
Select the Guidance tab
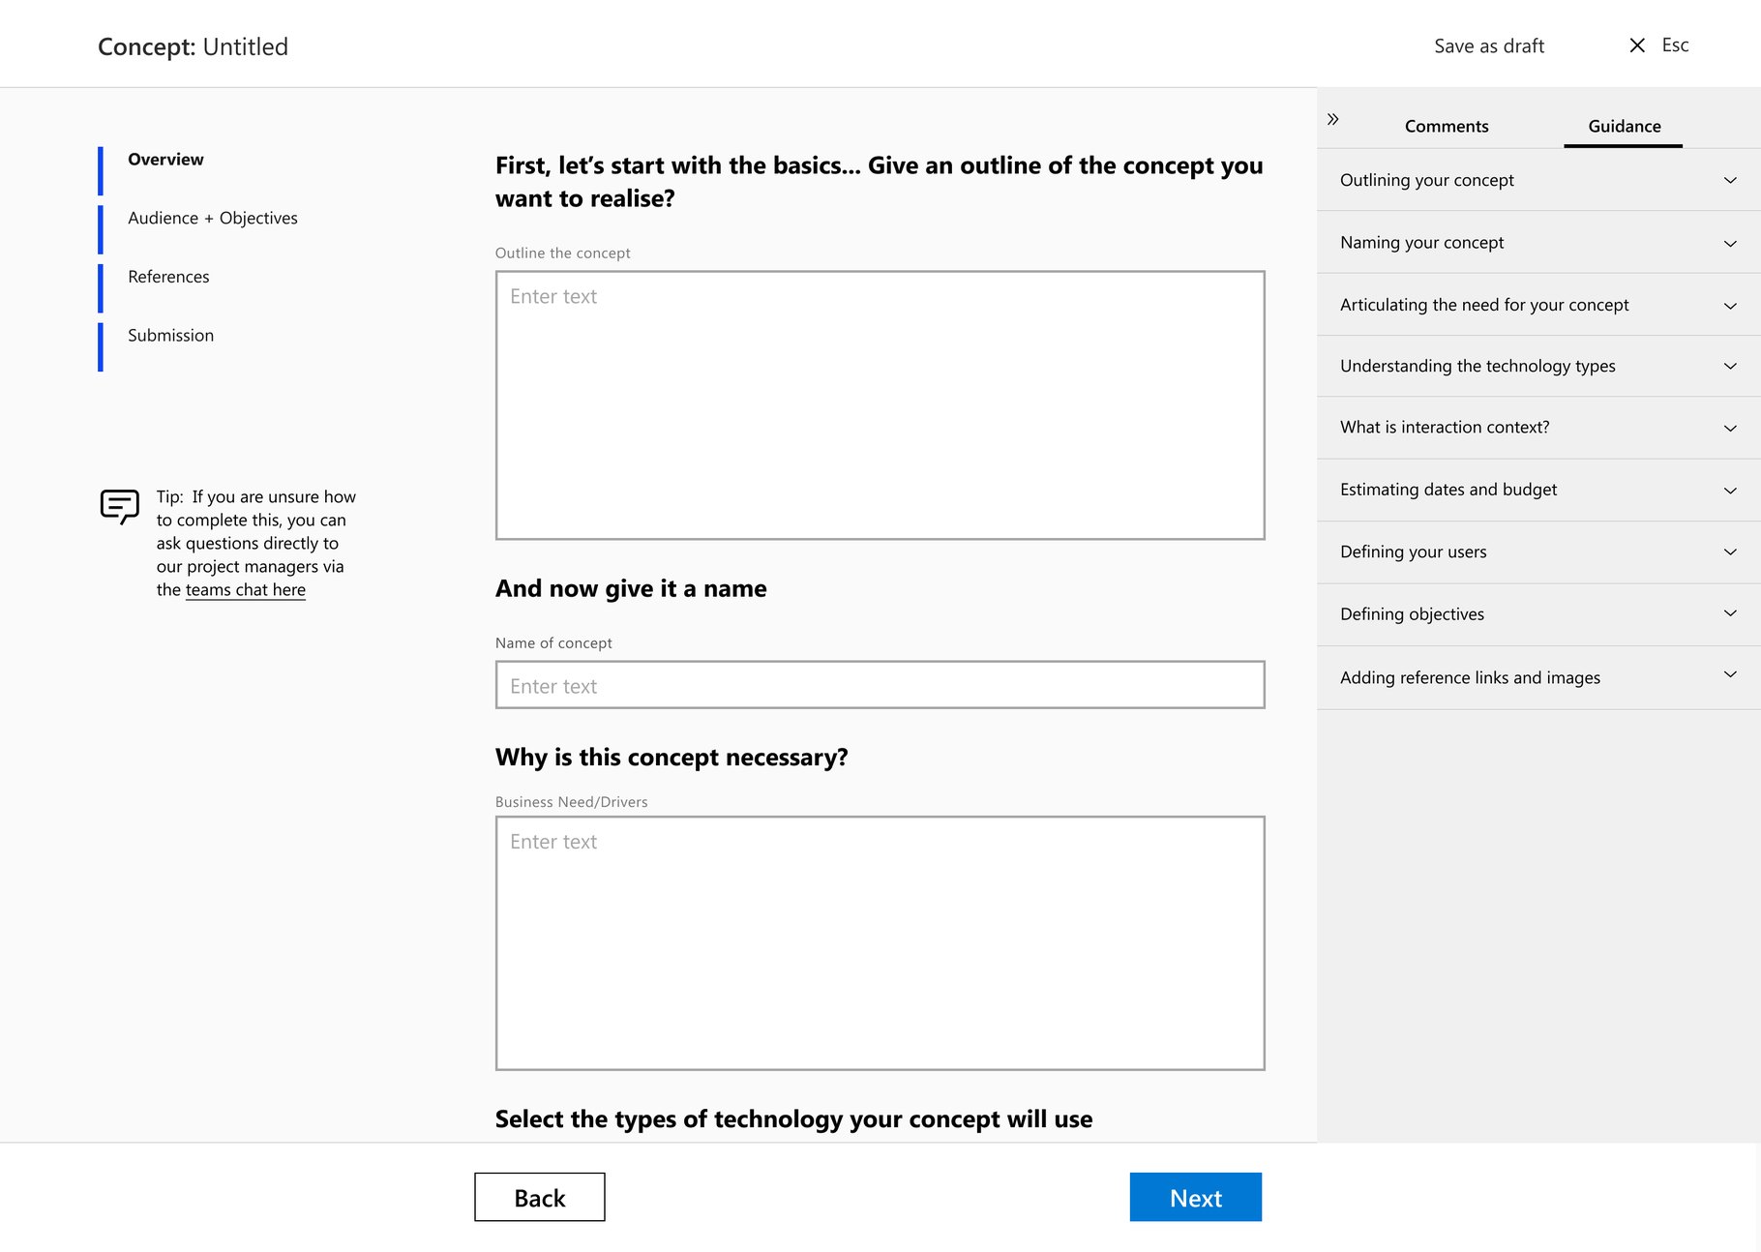tap(1624, 126)
